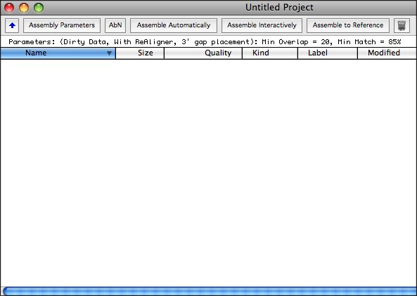The image size is (417, 296).
Task: Sort items by Quality column
Action: 203,53
